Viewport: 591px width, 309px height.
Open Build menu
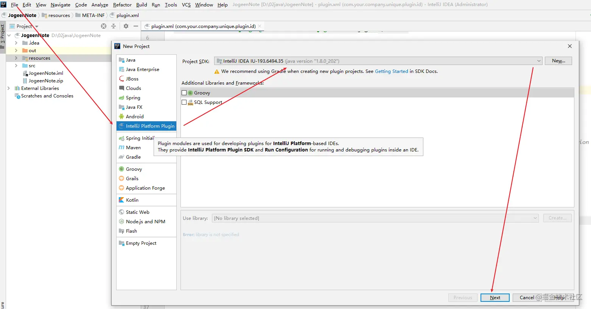point(142,5)
